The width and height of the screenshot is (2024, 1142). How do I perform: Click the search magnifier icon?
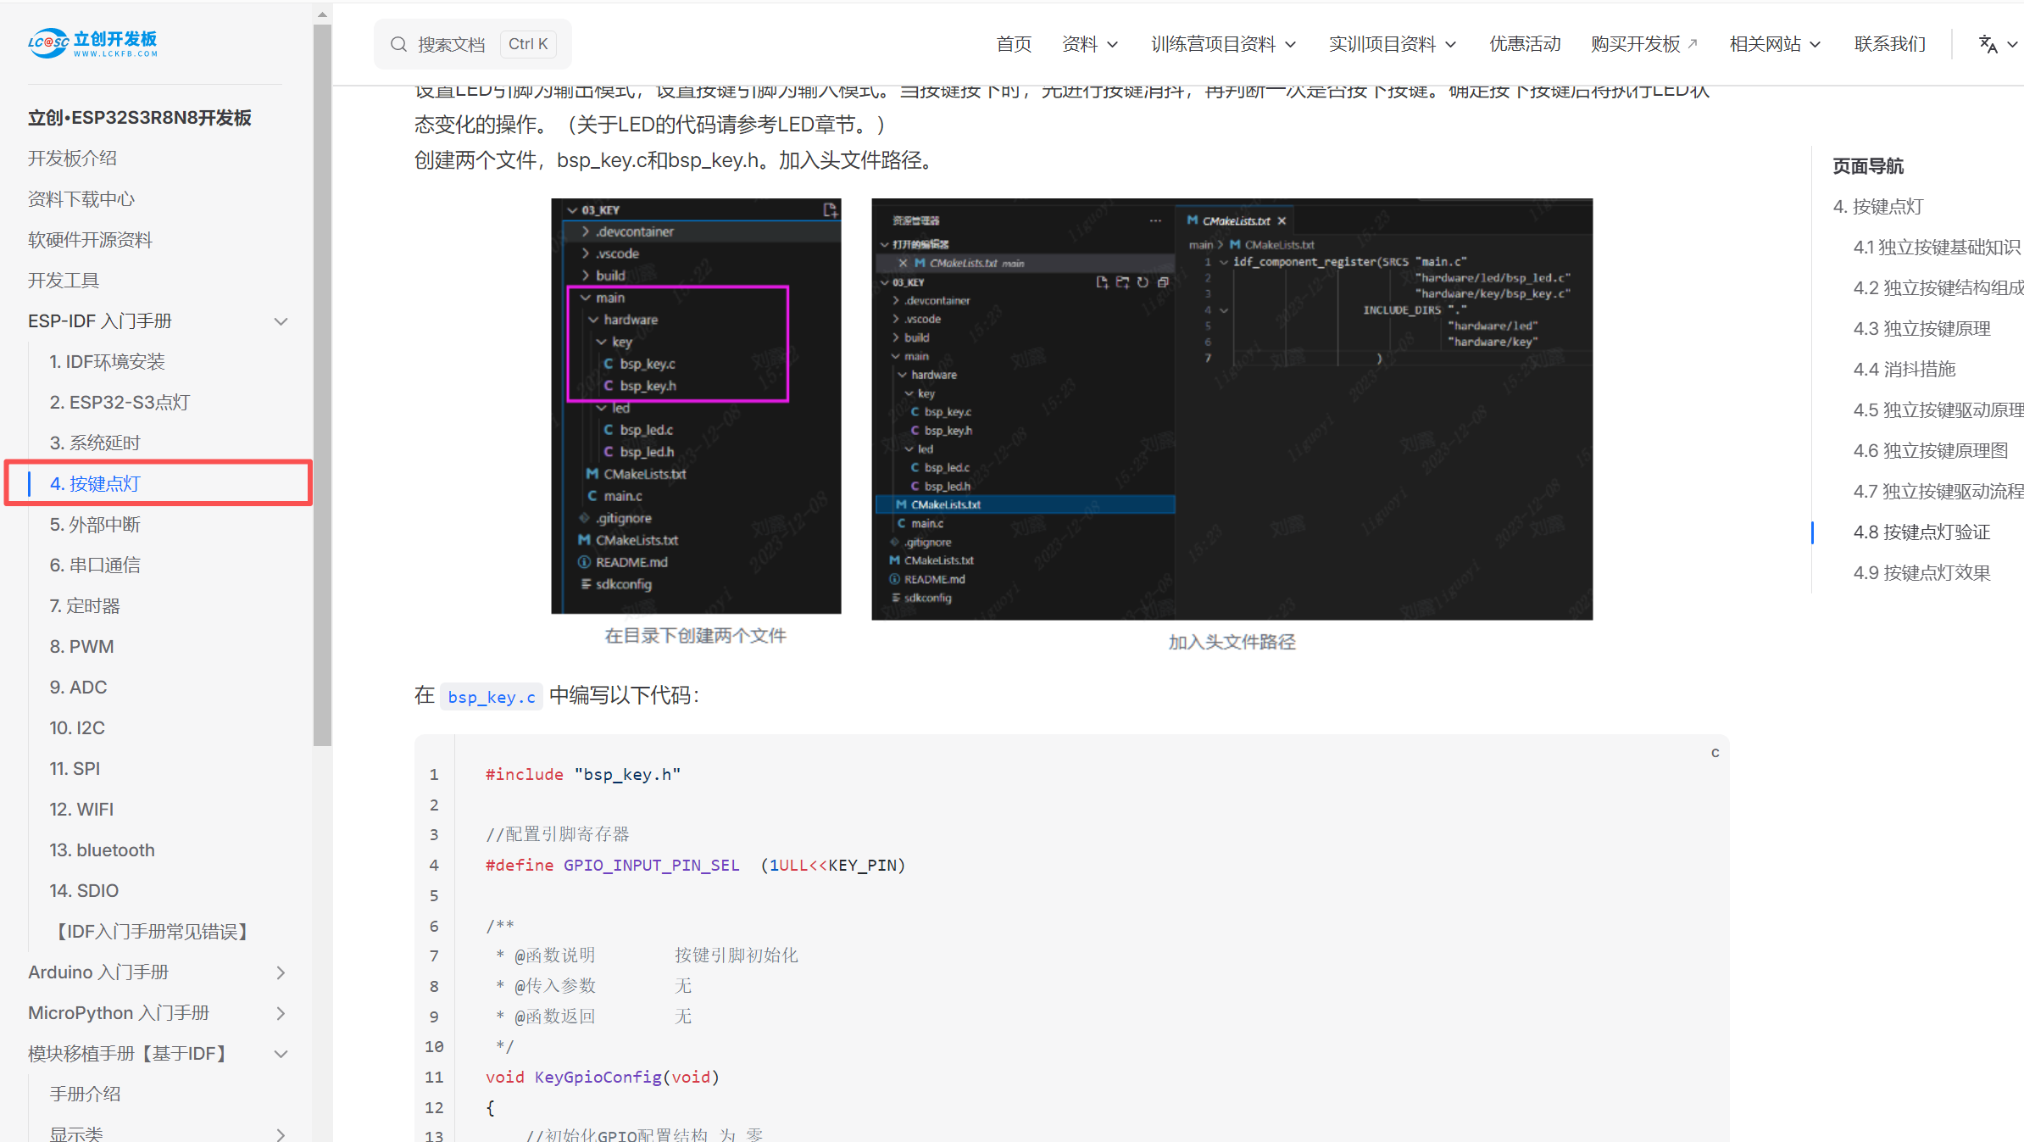(398, 43)
